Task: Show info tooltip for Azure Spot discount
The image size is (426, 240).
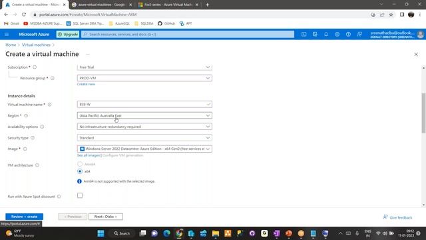Action: 59,197
